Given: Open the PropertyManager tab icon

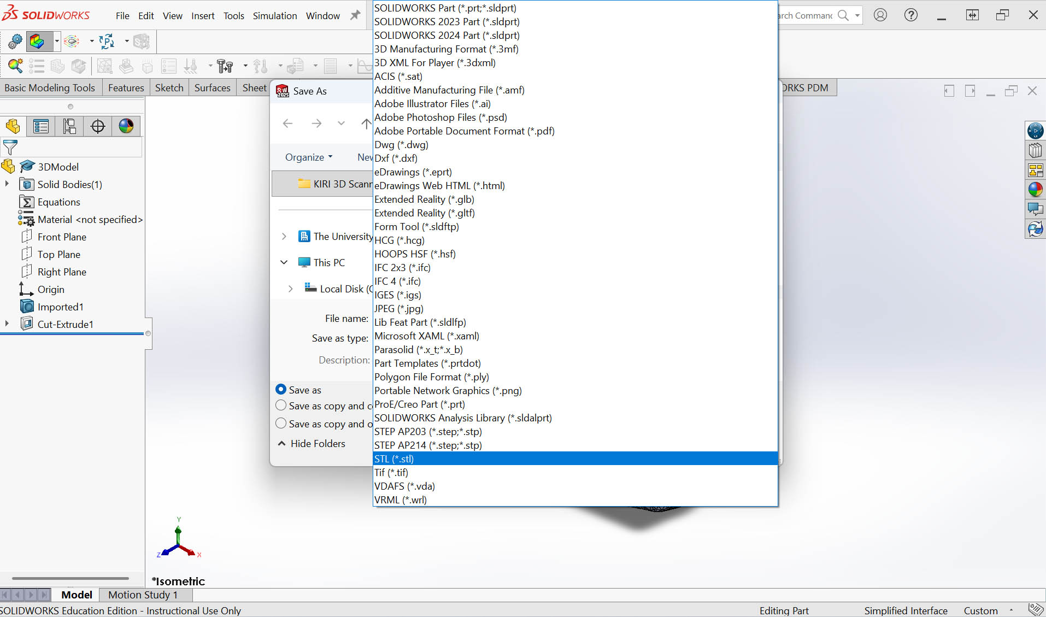Looking at the screenshot, I should [41, 126].
